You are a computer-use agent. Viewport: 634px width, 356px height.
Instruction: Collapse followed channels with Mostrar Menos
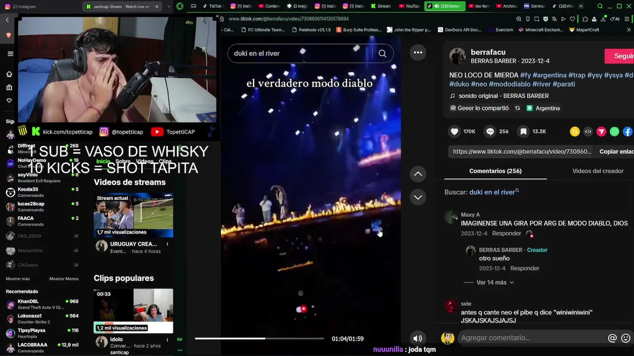pos(64,279)
